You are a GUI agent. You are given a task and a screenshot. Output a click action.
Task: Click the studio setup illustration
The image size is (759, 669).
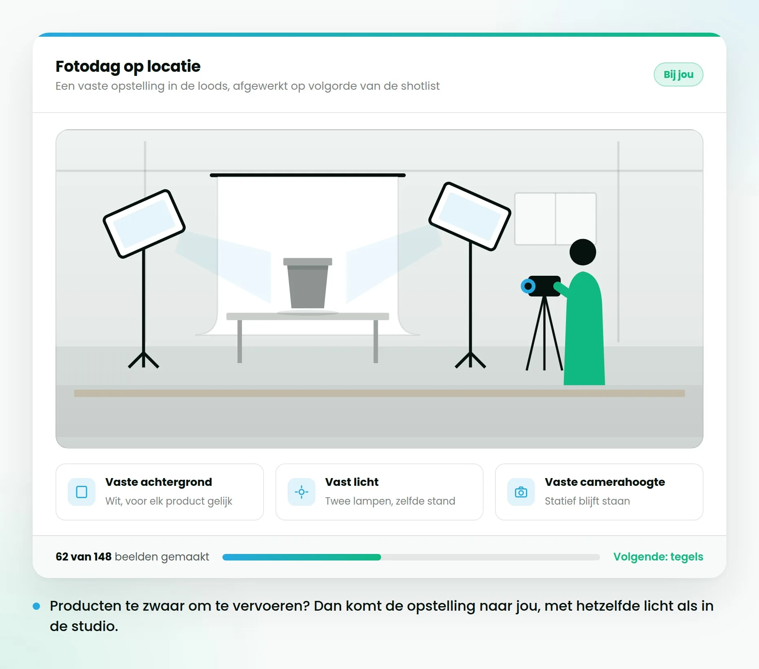[x=379, y=289]
